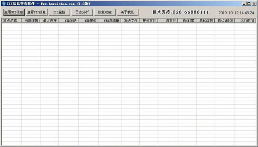Click the WEB接收 column header
This screenshot has width=258, height=147.
pyautogui.click(x=89, y=21)
